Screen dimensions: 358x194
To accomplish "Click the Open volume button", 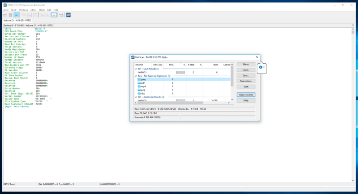I will [x=246, y=95].
